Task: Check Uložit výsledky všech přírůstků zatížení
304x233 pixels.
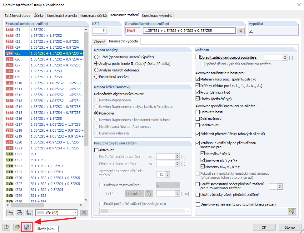Action: click(197, 195)
